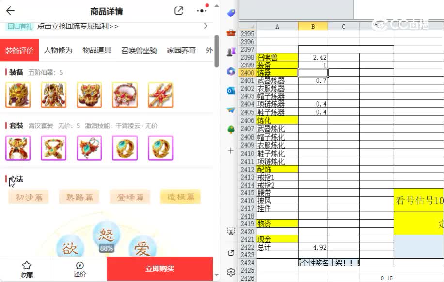Image resolution: width=444 pixels, height=282 pixels.
Task: Click the 88% progress circle on 怒
Action: 106,248
